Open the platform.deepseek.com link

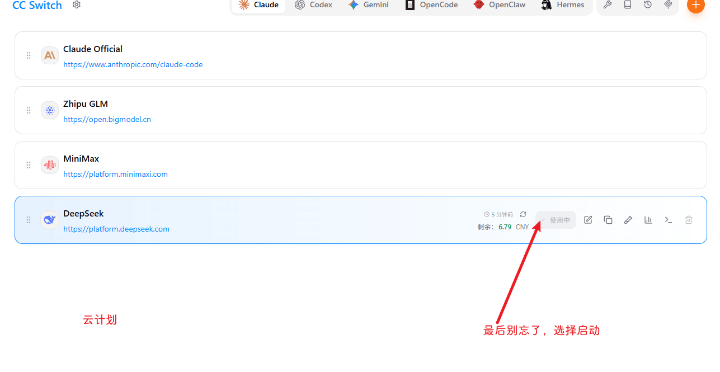[116, 229]
